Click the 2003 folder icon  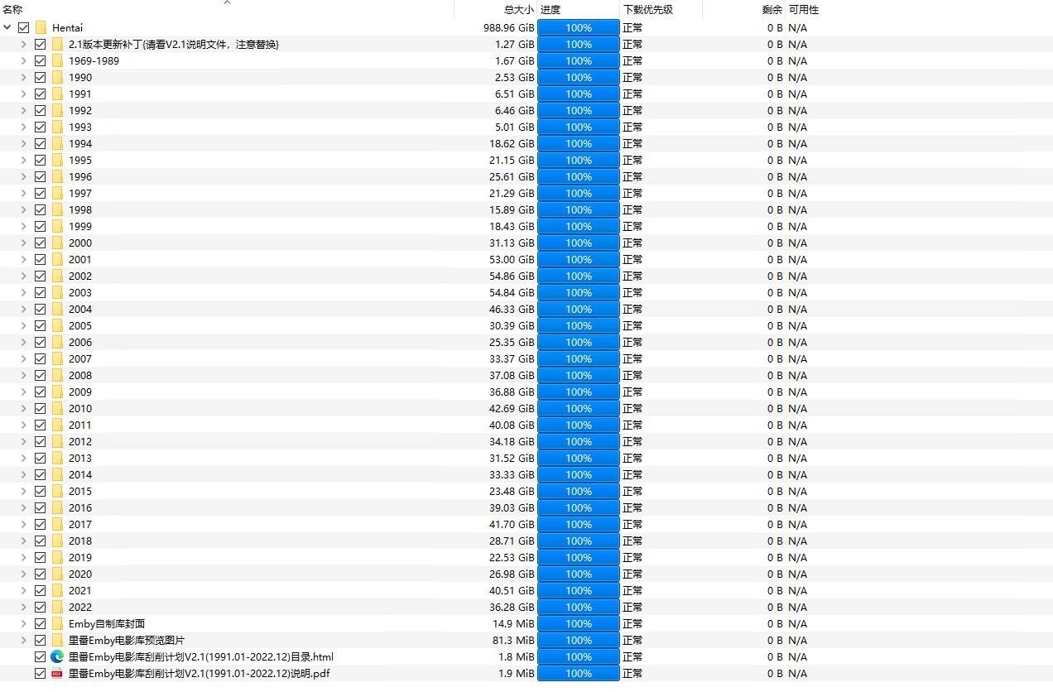click(x=57, y=292)
